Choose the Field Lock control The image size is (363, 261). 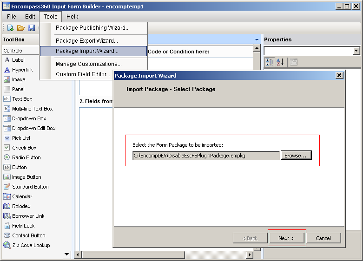click(23, 226)
